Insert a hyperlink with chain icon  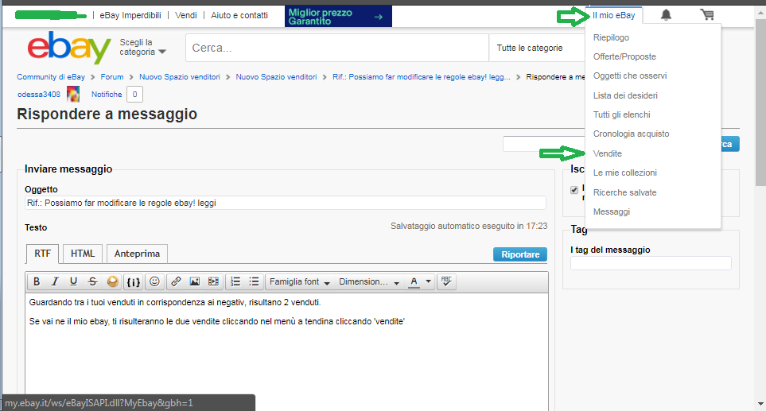[176, 281]
